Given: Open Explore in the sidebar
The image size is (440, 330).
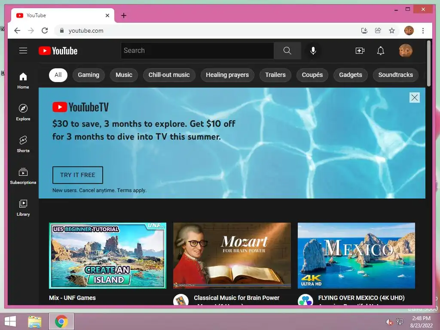Looking at the screenshot, I should (x=23, y=112).
